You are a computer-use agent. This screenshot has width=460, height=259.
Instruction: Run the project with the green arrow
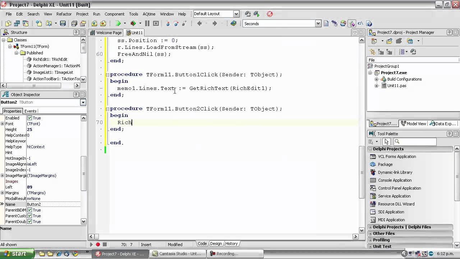point(118,23)
